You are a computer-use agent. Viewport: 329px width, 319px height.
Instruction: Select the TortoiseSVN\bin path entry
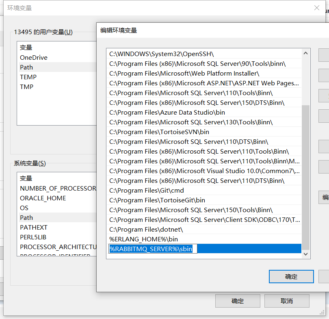[204, 132]
